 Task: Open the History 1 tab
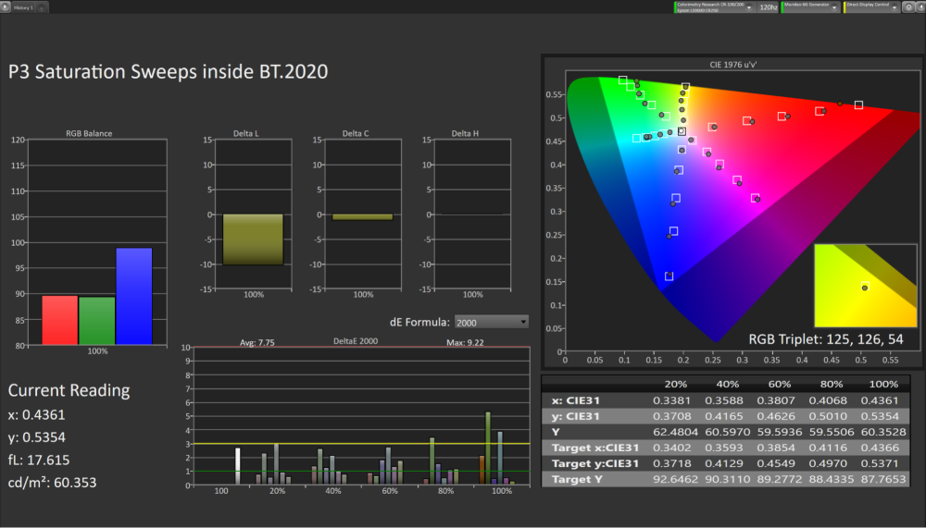(21, 6)
